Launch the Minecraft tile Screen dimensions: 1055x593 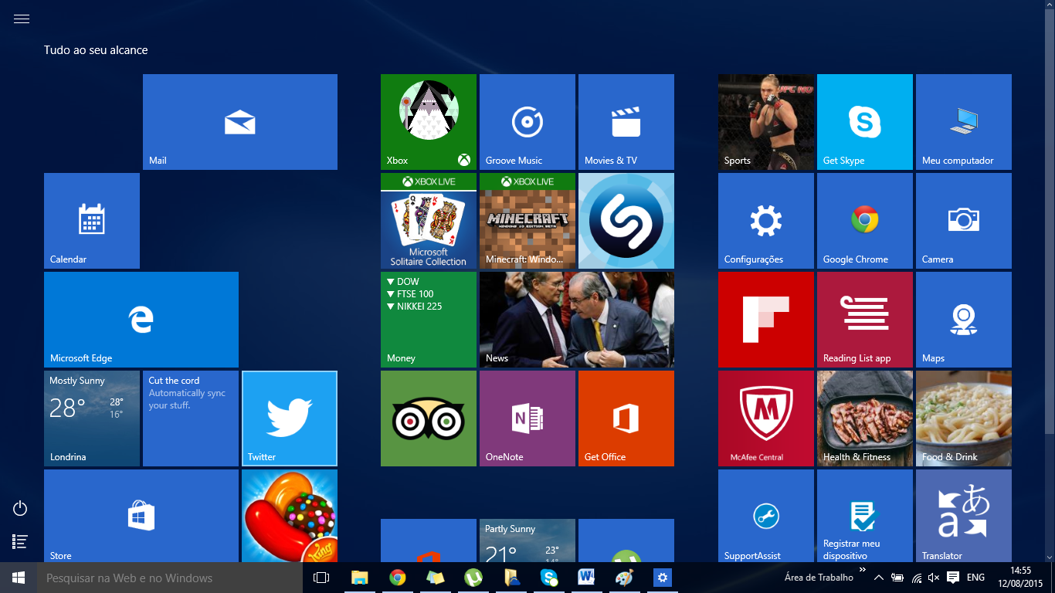pyautogui.click(x=527, y=221)
